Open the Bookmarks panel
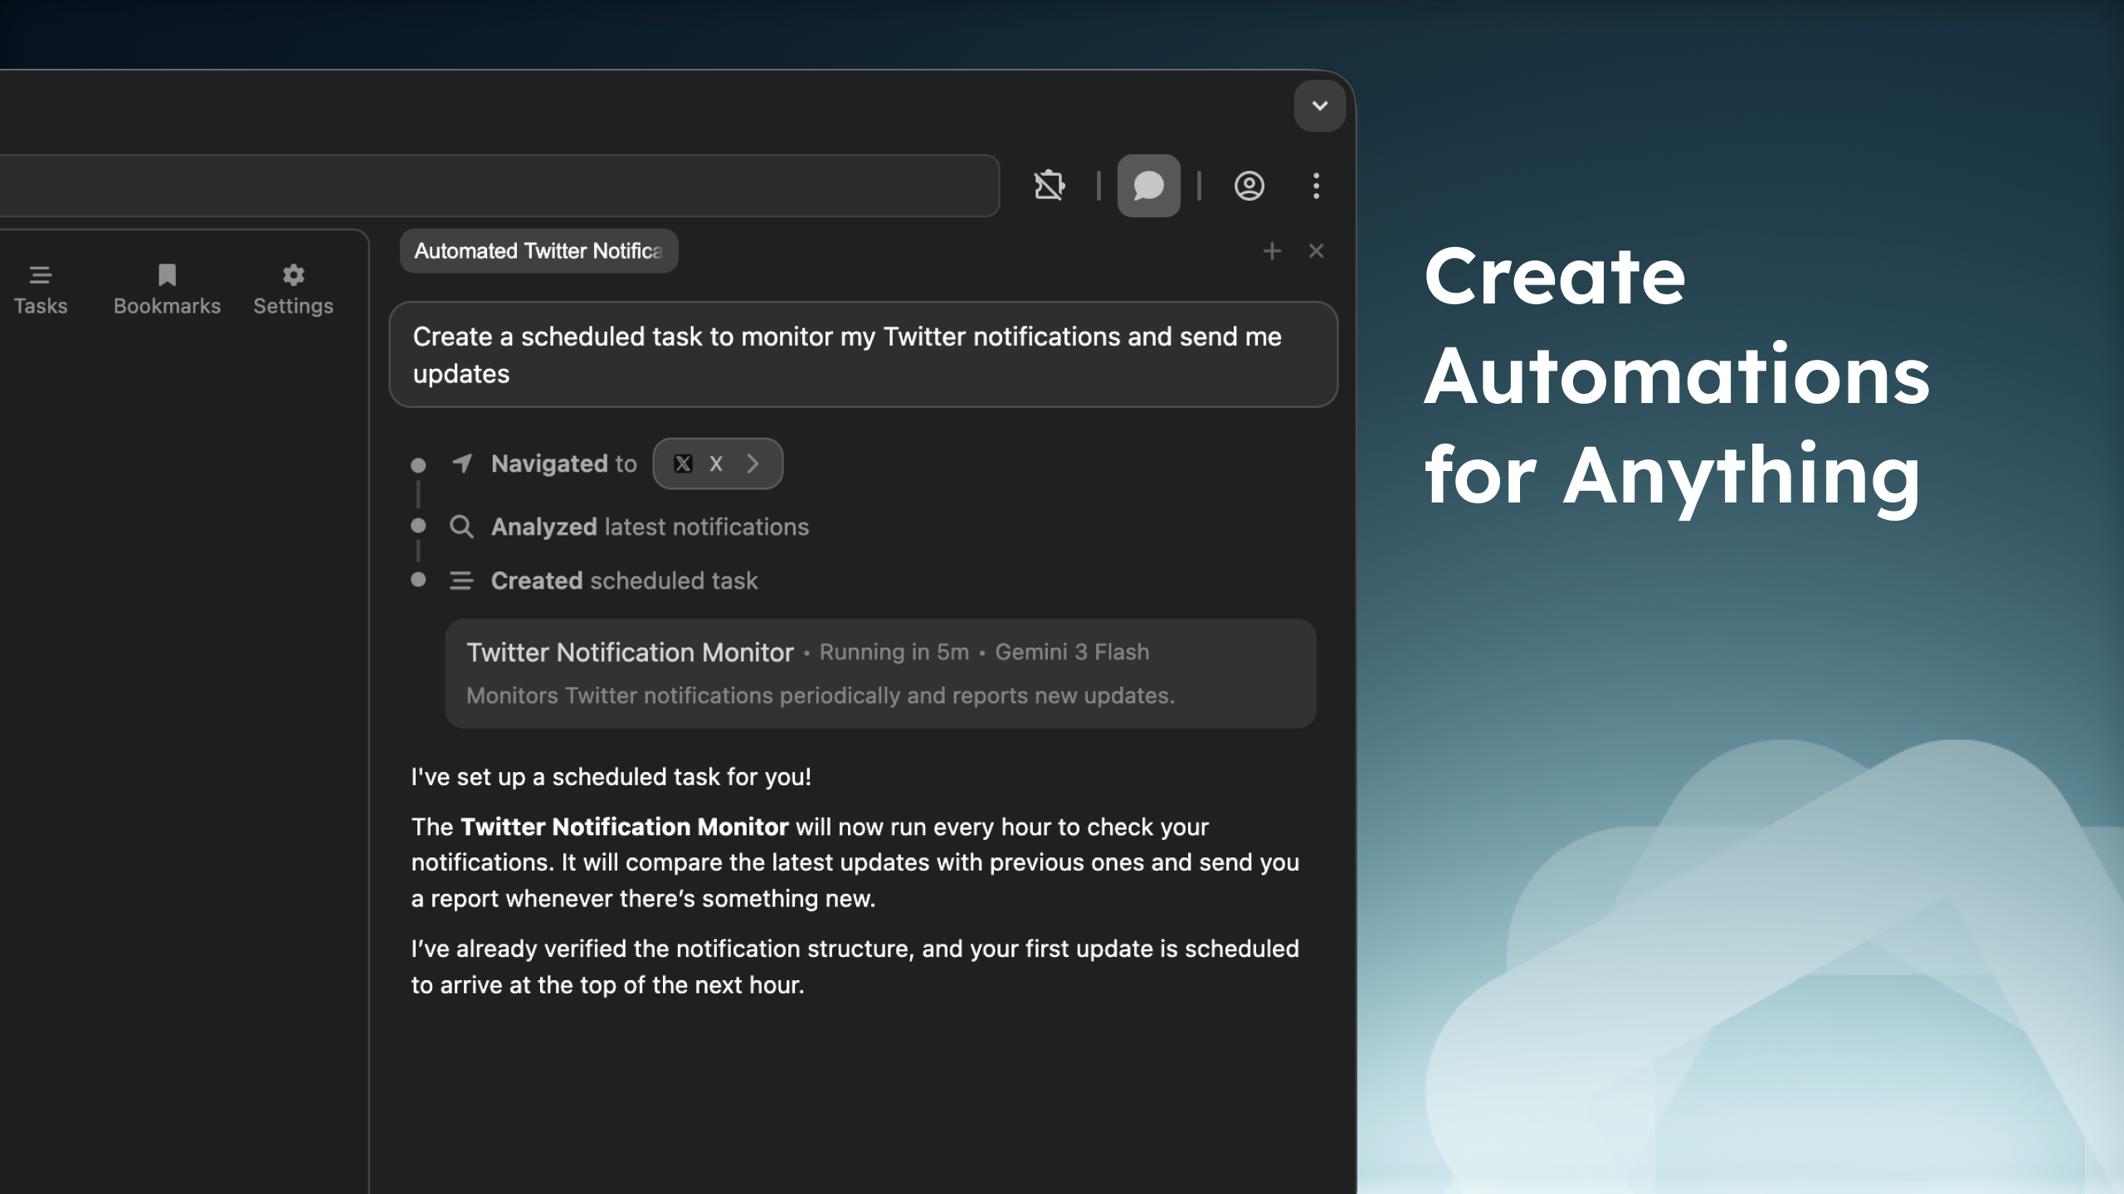This screenshot has width=2124, height=1194. point(166,288)
